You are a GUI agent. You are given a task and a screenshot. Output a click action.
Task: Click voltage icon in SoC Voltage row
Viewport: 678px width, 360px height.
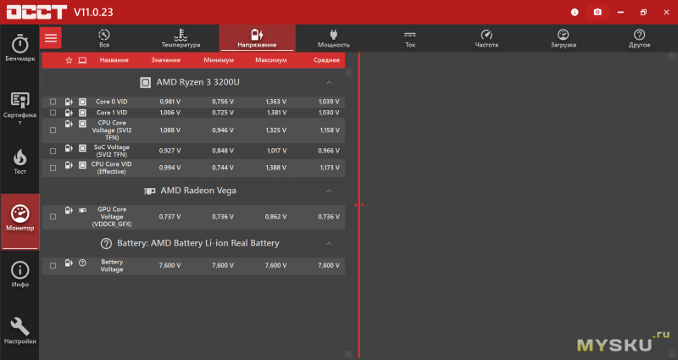click(x=69, y=148)
